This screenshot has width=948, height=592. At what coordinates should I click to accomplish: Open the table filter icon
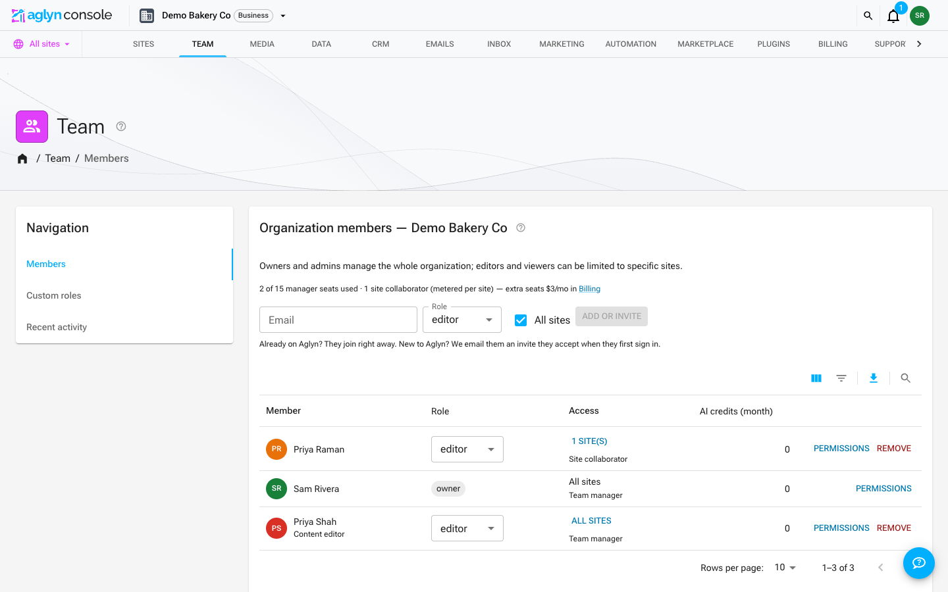(x=841, y=378)
